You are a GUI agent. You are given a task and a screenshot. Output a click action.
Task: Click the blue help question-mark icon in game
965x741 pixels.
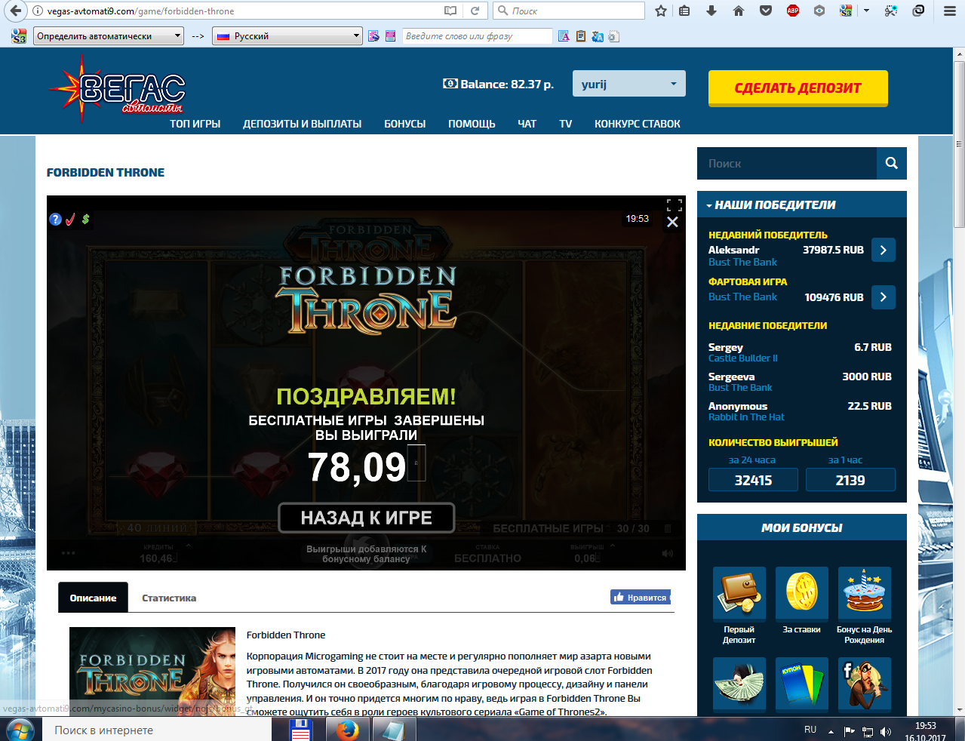[55, 219]
